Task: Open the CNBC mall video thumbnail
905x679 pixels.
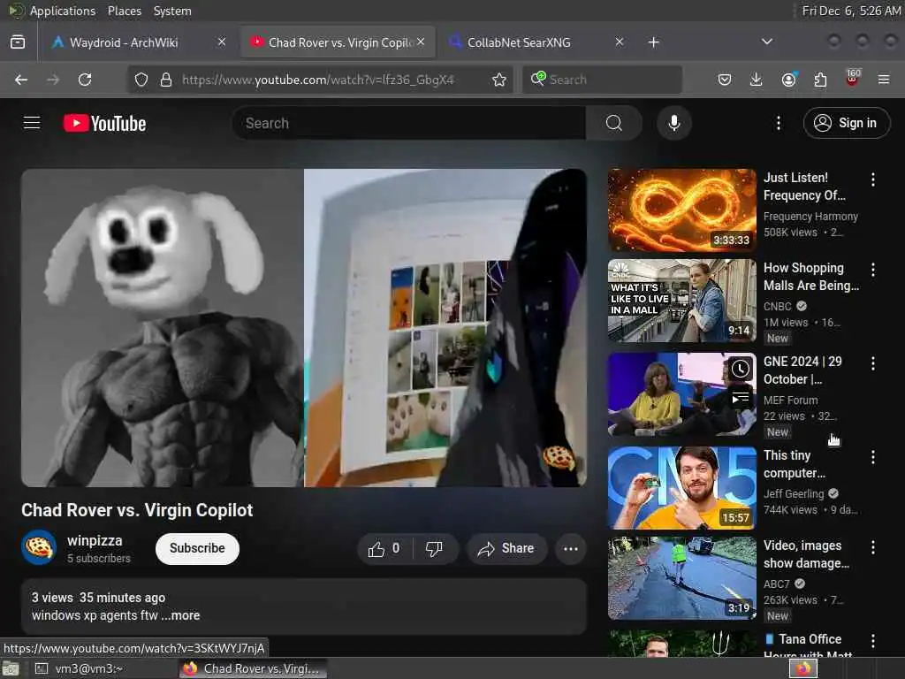Action: coord(681,301)
